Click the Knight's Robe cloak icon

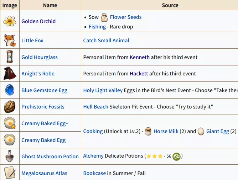(x=10, y=74)
